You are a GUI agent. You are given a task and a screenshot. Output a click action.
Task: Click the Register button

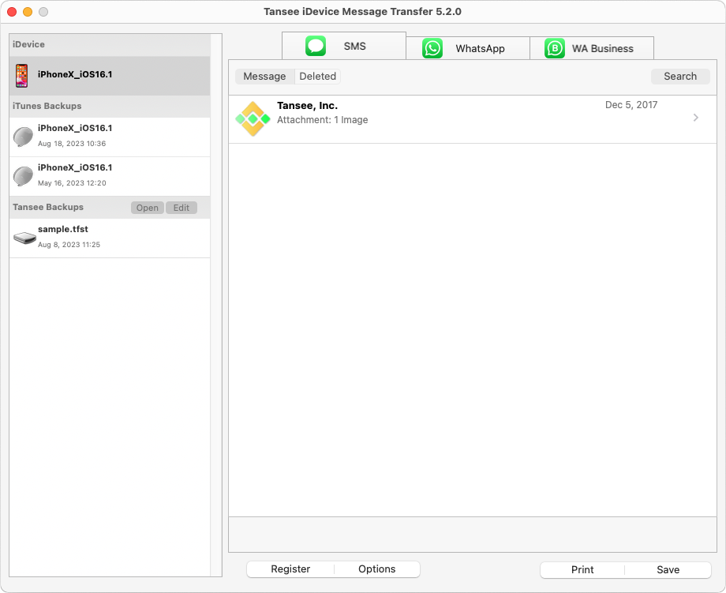pyautogui.click(x=290, y=569)
